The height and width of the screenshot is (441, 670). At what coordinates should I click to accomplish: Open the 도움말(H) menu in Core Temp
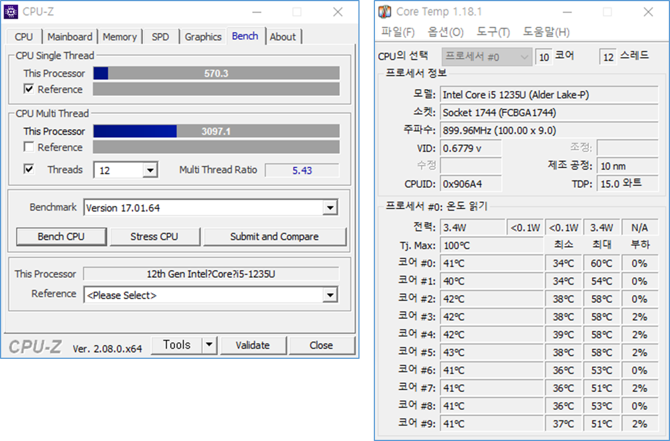pos(546,32)
